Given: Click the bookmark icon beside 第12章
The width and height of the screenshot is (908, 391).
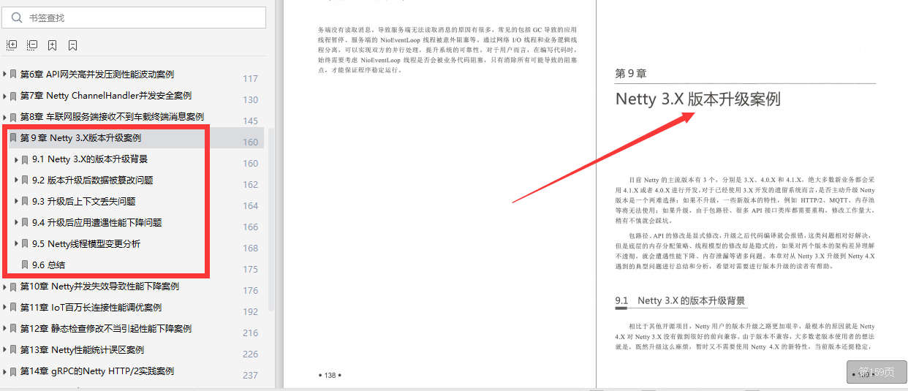Looking at the screenshot, I should click(13, 329).
